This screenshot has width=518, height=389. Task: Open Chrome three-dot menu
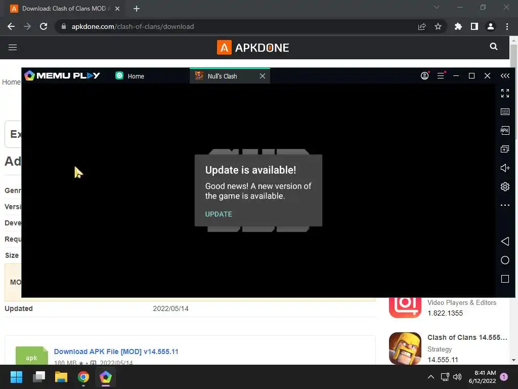507,26
